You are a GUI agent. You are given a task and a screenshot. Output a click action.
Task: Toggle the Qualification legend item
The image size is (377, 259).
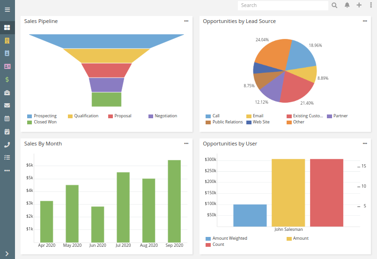click(83, 116)
